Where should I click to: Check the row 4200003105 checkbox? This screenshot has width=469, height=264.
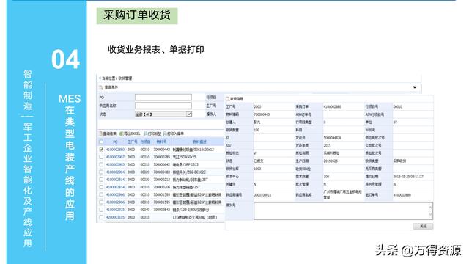click(x=101, y=217)
